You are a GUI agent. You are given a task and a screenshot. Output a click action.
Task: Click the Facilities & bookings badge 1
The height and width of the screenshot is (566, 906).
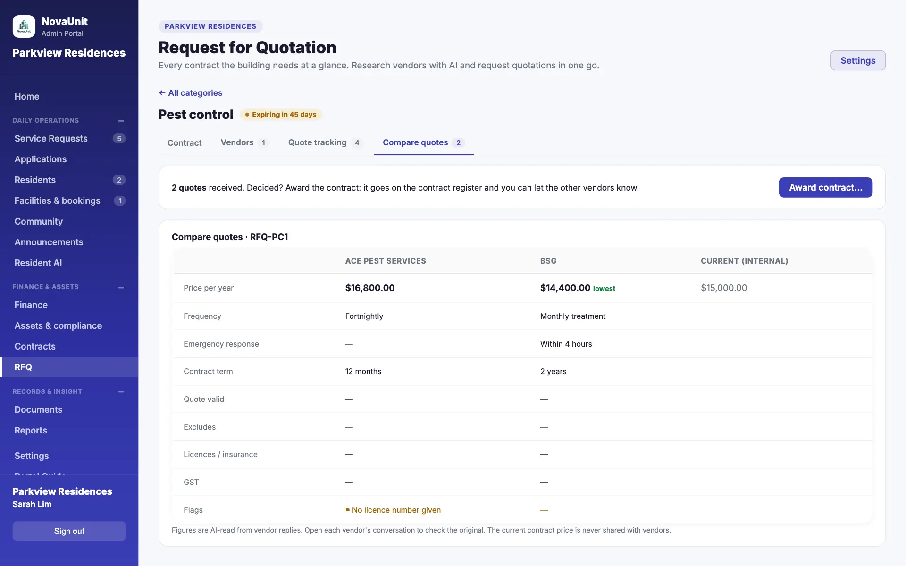point(120,200)
